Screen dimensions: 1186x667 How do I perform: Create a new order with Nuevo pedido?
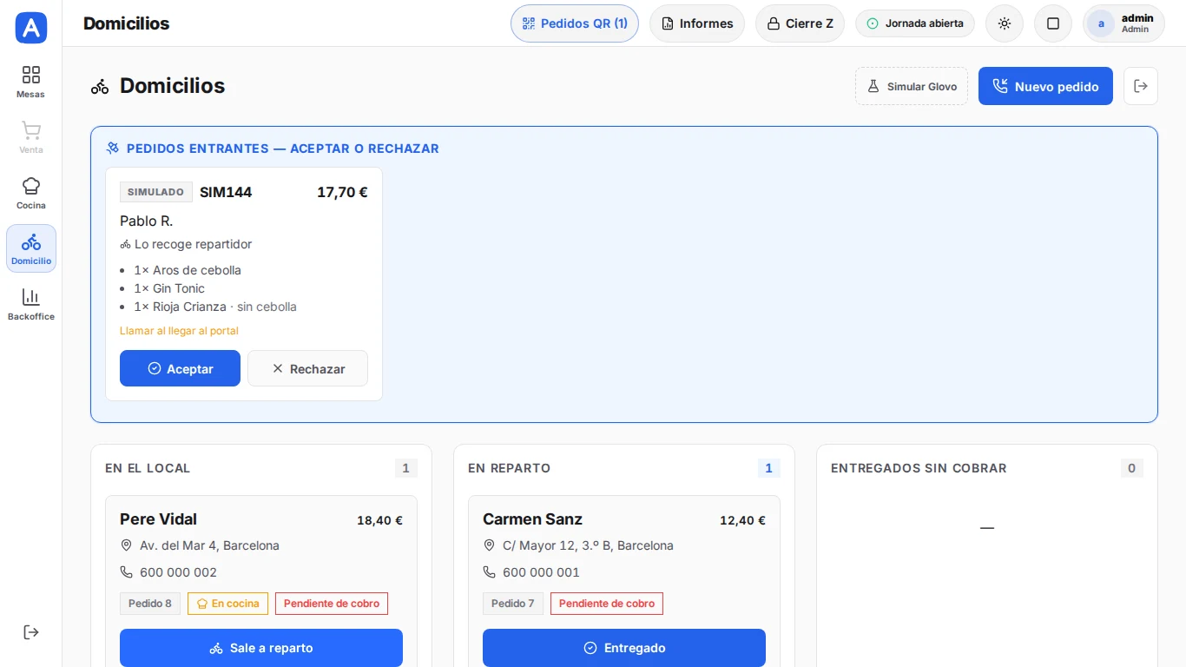coord(1045,86)
